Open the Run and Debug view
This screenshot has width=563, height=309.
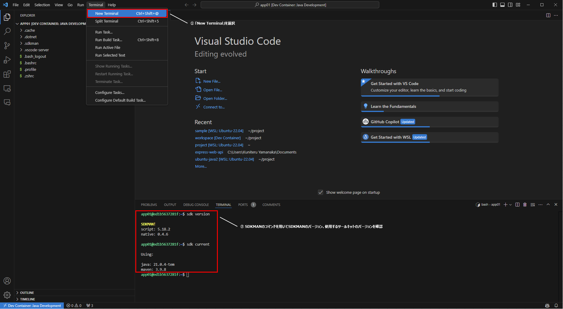click(x=7, y=60)
